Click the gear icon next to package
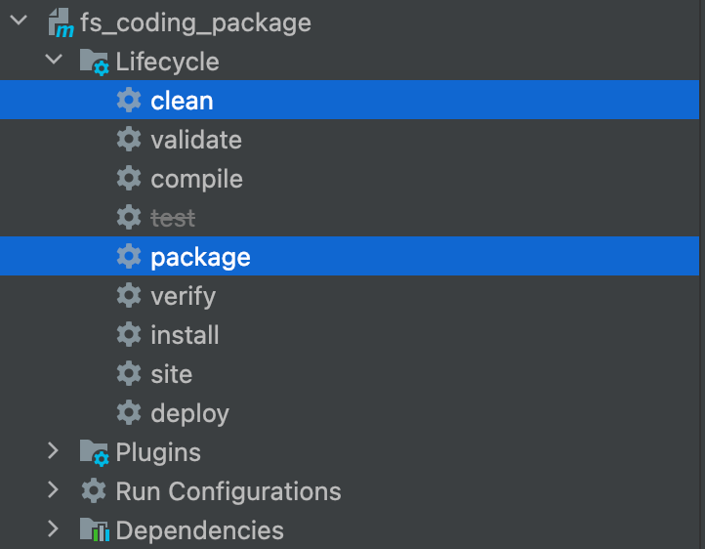The image size is (705, 549). click(x=128, y=257)
